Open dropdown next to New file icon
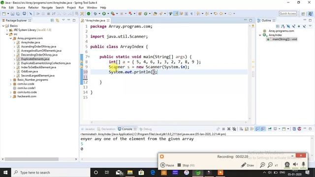The height and width of the screenshot is (177, 315). (x=8, y=14)
